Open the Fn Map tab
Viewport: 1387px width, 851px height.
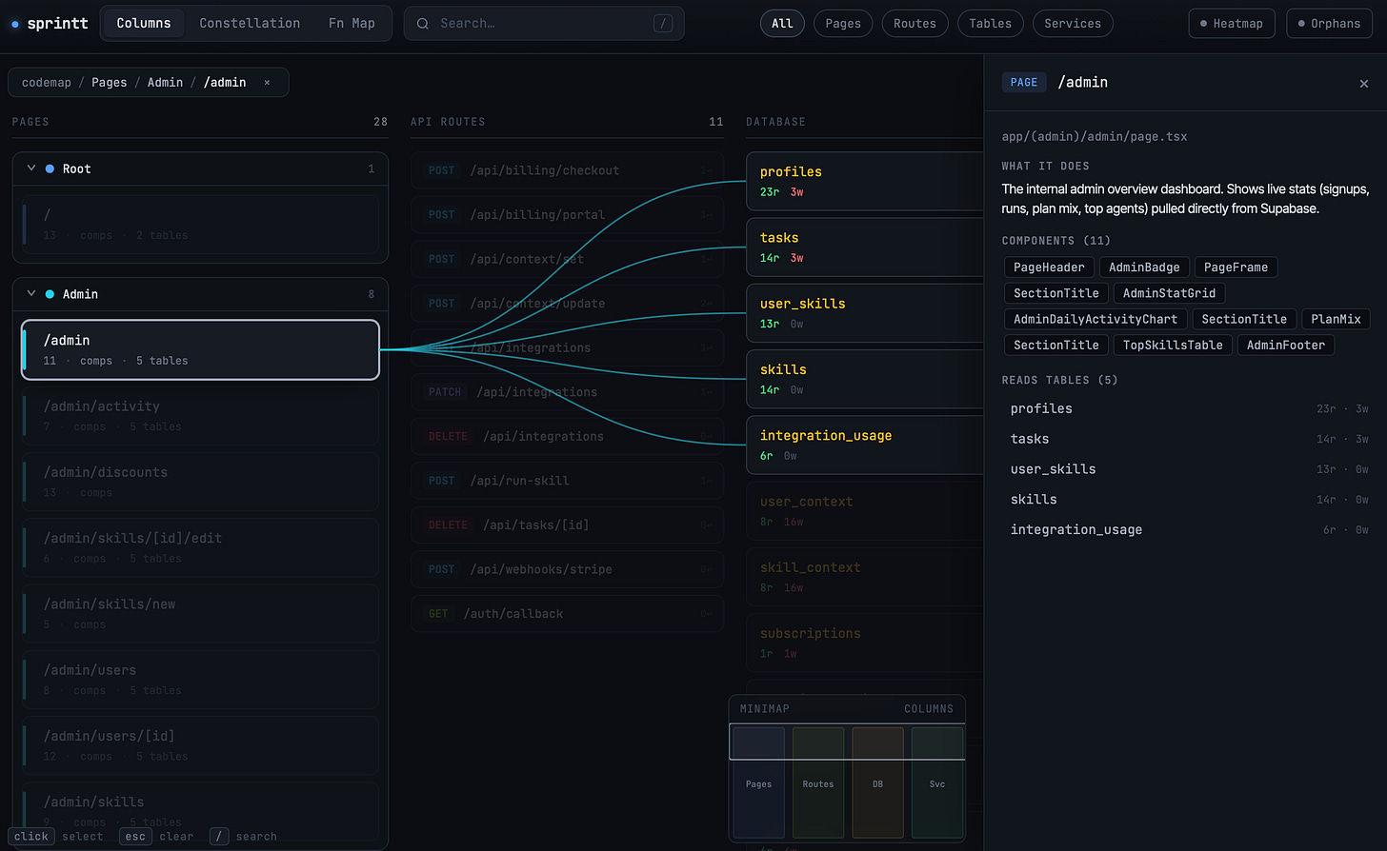click(x=352, y=24)
